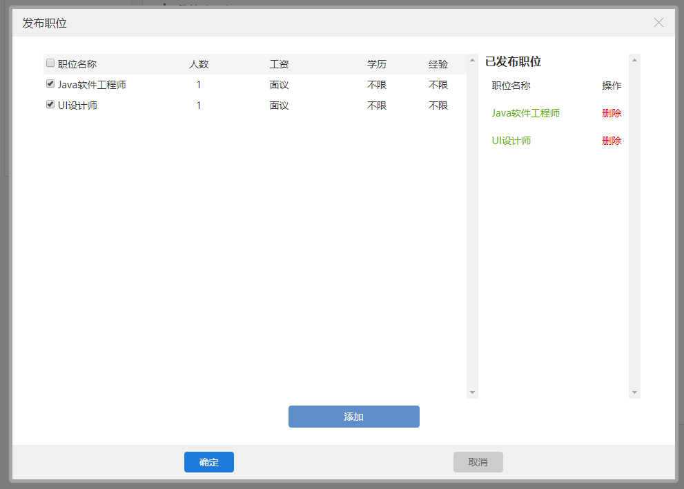Screen dimensions: 684x489
Task: Open the green Java软件工程师 published link
Action: (x=525, y=113)
